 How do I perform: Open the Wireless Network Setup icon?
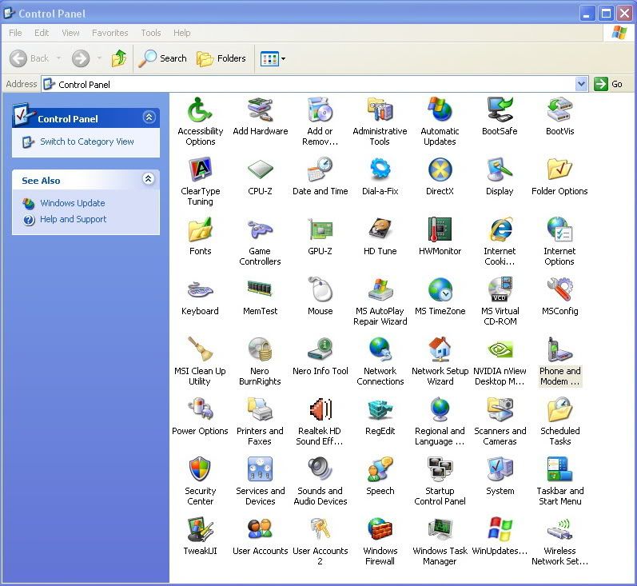pos(559,529)
